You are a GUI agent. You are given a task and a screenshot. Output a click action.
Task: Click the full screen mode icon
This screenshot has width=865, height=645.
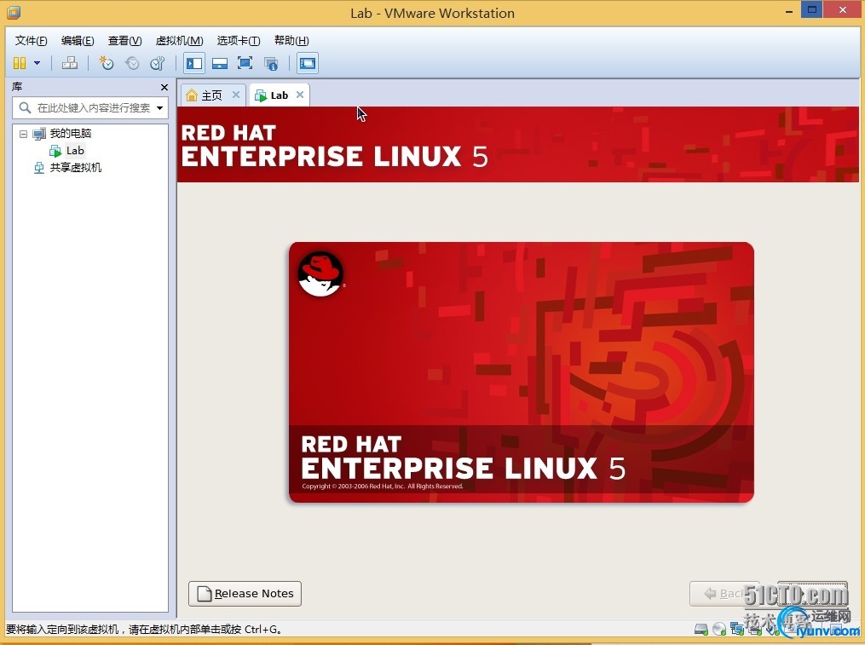pos(245,63)
